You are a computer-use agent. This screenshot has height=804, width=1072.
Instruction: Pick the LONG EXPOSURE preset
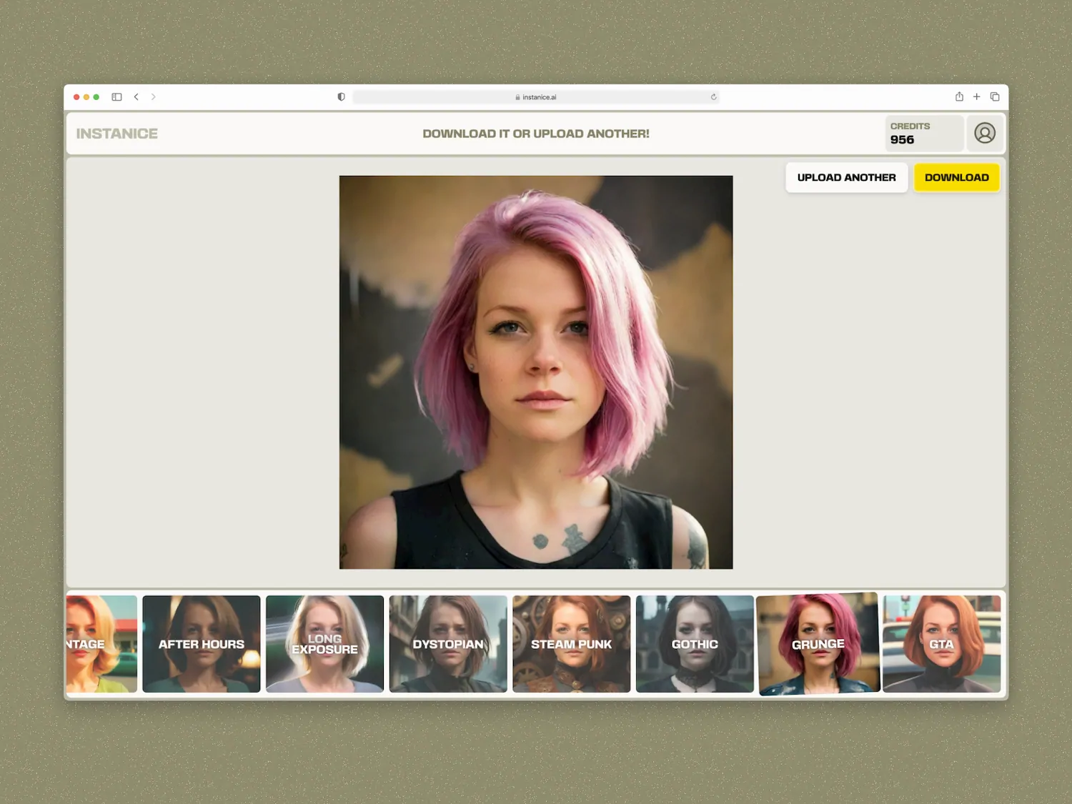tap(324, 643)
